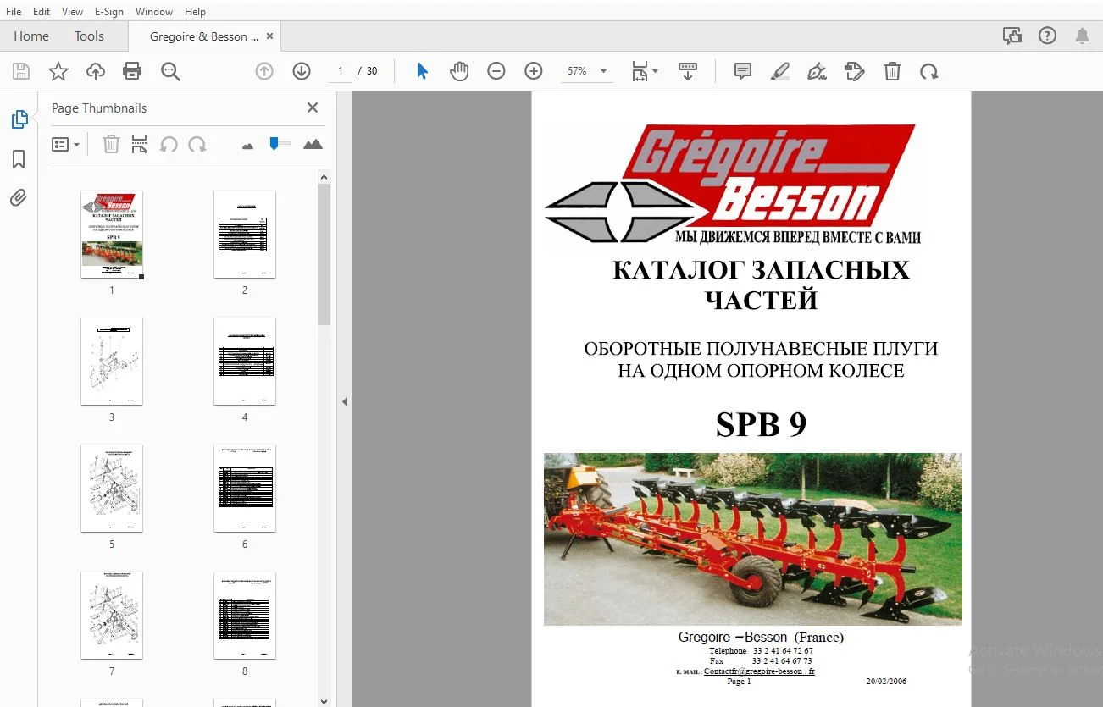Zoom out with the minus button

tap(496, 71)
